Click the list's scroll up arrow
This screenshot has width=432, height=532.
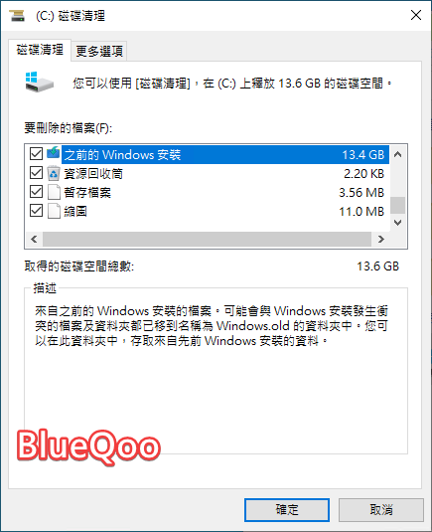(398, 155)
